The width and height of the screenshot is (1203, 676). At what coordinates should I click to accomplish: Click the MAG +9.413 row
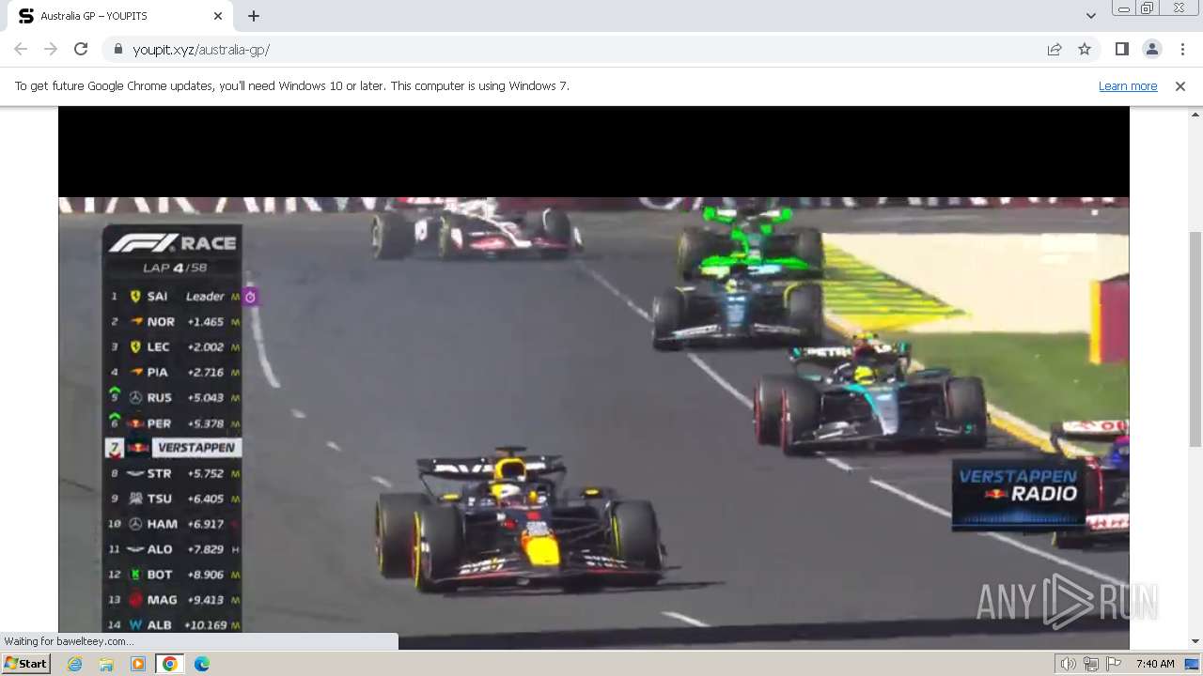173,599
